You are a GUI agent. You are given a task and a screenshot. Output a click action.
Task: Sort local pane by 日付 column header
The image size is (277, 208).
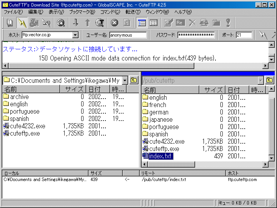[x=98, y=89]
